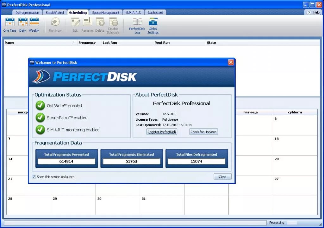Click the Close button in Welcome dialog
This screenshot has height=228, width=324.
coord(222,177)
